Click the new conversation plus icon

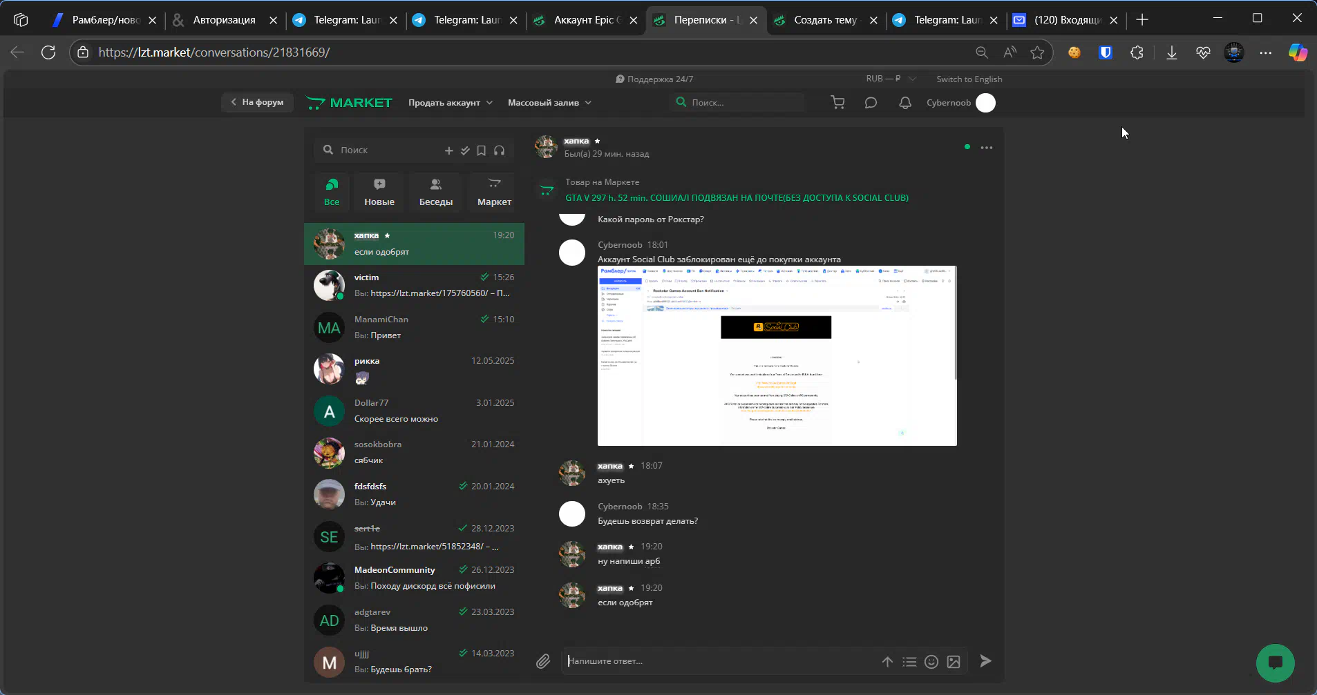pyautogui.click(x=448, y=150)
